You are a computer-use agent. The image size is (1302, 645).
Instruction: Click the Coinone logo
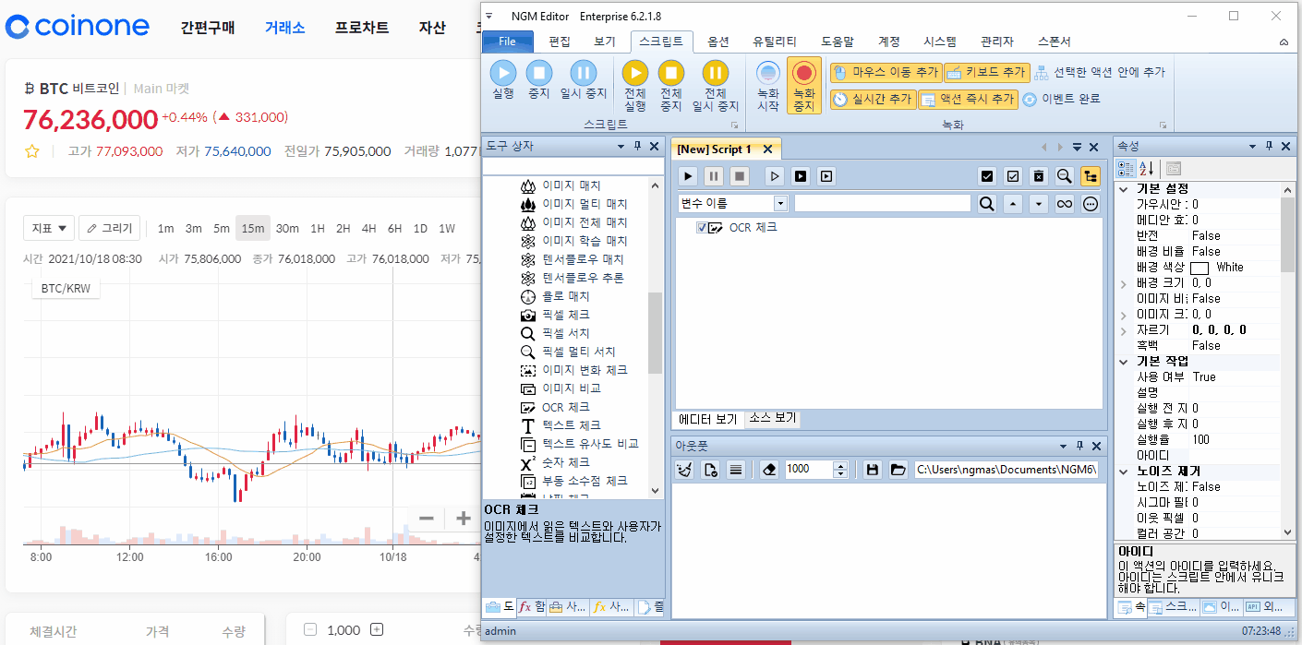tap(78, 27)
